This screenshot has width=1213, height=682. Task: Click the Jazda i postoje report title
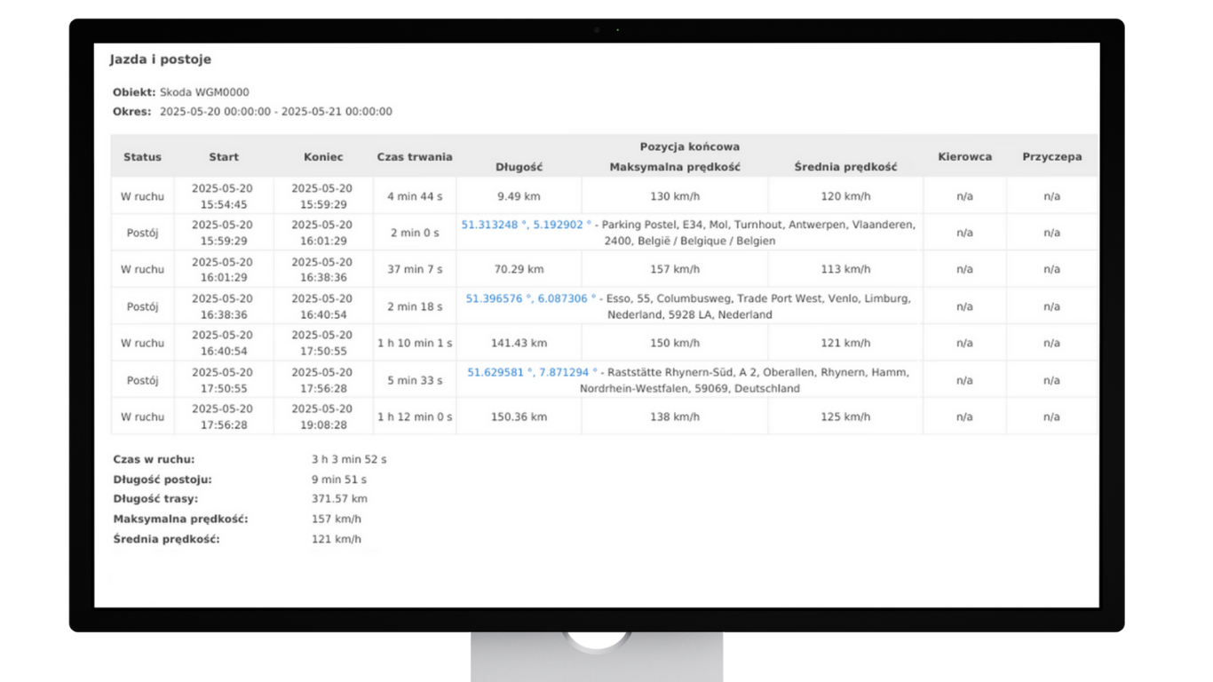(x=161, y=59)
